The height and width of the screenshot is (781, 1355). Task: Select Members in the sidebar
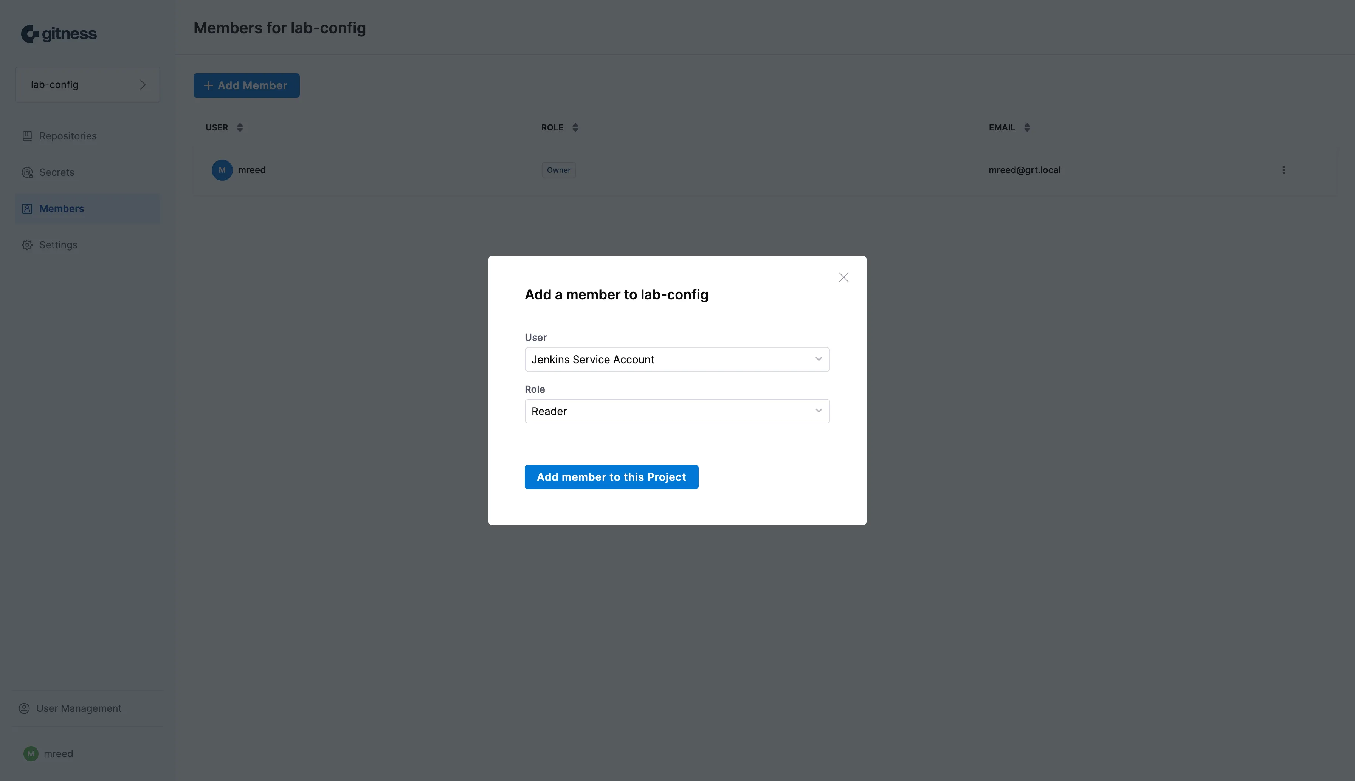[x=88, y=209]
